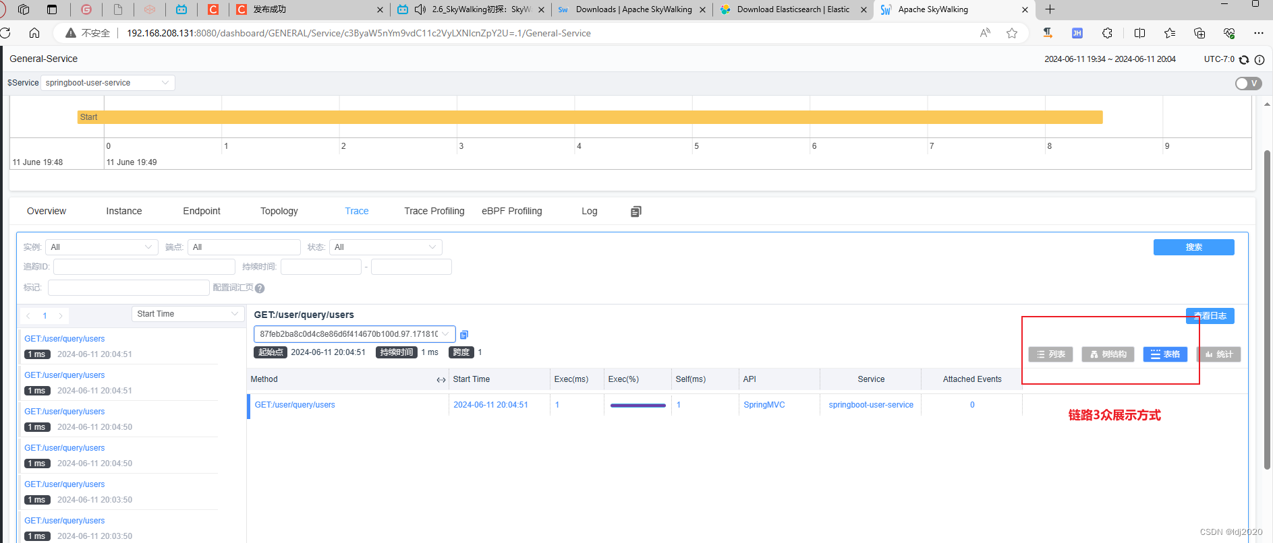Switch to 发布成功 browser tab

pos(309,9)
